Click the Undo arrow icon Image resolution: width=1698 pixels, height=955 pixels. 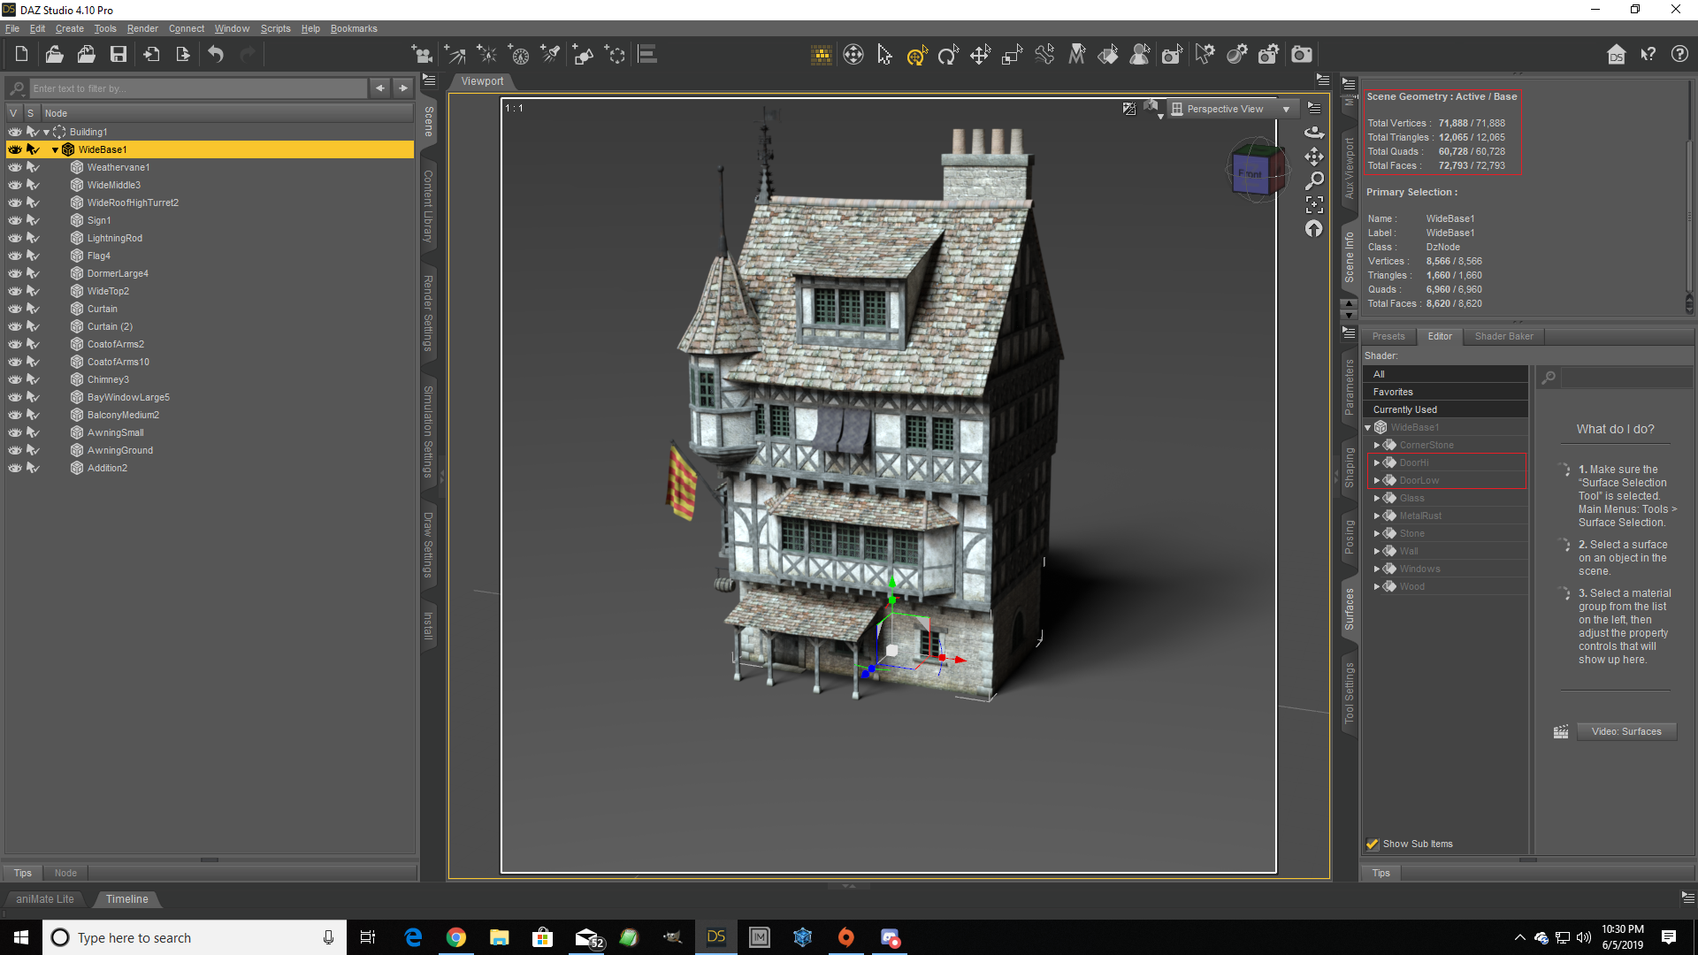pos(216,55)
